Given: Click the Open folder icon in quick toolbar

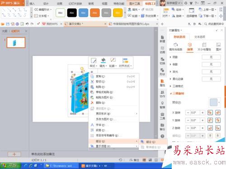Looking at the screenshot, I should click(x=3, y=24).
